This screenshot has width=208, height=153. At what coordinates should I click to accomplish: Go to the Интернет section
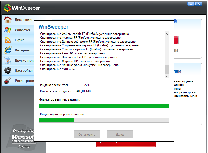pyautogui.click(x=23, y=50)
